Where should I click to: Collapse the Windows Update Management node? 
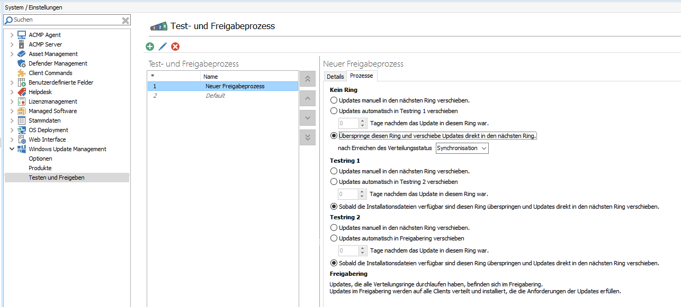click(x=12, y=149)
